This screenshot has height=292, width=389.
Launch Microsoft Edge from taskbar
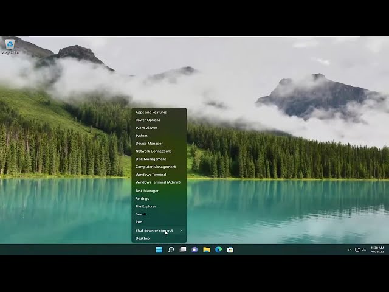218,250
